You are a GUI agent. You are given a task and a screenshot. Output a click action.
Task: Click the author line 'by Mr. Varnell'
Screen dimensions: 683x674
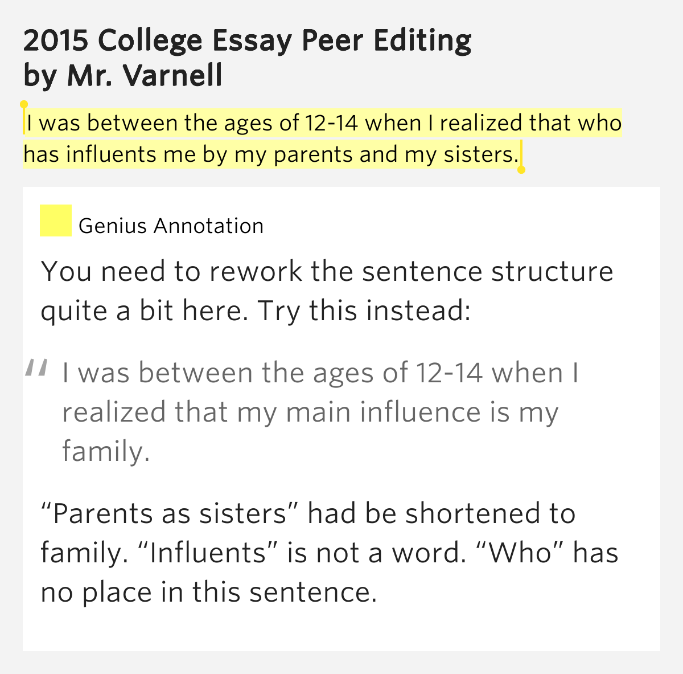(123, 76)
